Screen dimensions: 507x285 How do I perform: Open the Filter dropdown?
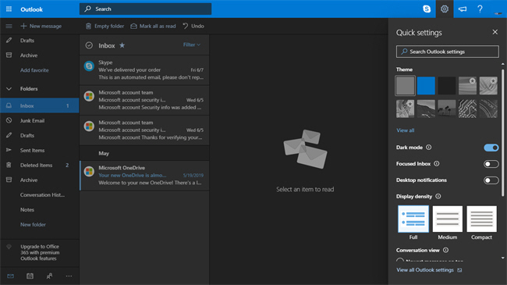click(x=192, y=45)
